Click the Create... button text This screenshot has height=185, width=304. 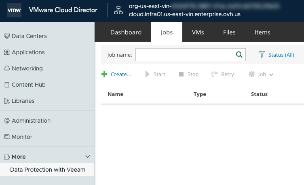(121, 74)
